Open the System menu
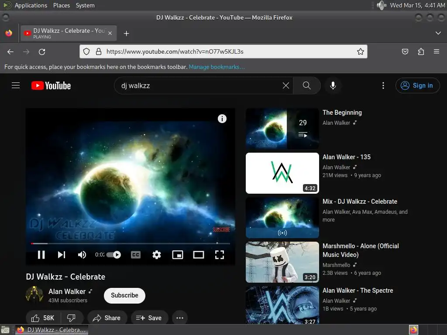 point(85,5)
